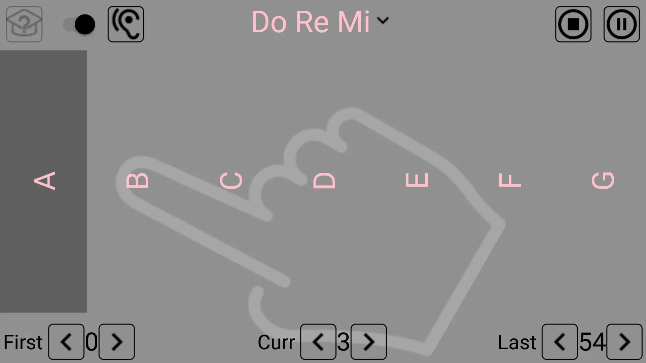
Task: Navigate to next item in Curr
Action: [x=368, y=341]
